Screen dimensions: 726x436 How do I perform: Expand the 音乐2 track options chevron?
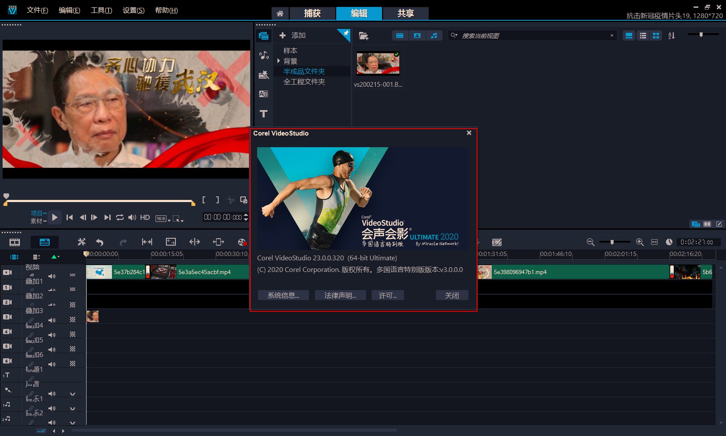coord(73,423)
